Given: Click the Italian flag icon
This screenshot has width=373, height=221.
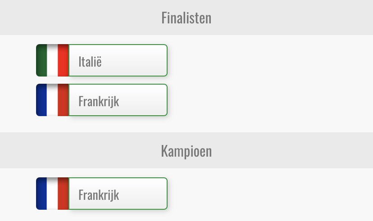Looking at the screenshot, I should tap(52, 60).
